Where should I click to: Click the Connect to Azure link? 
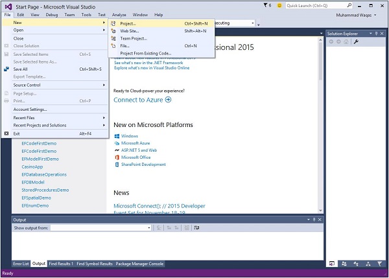coord(142,100)
